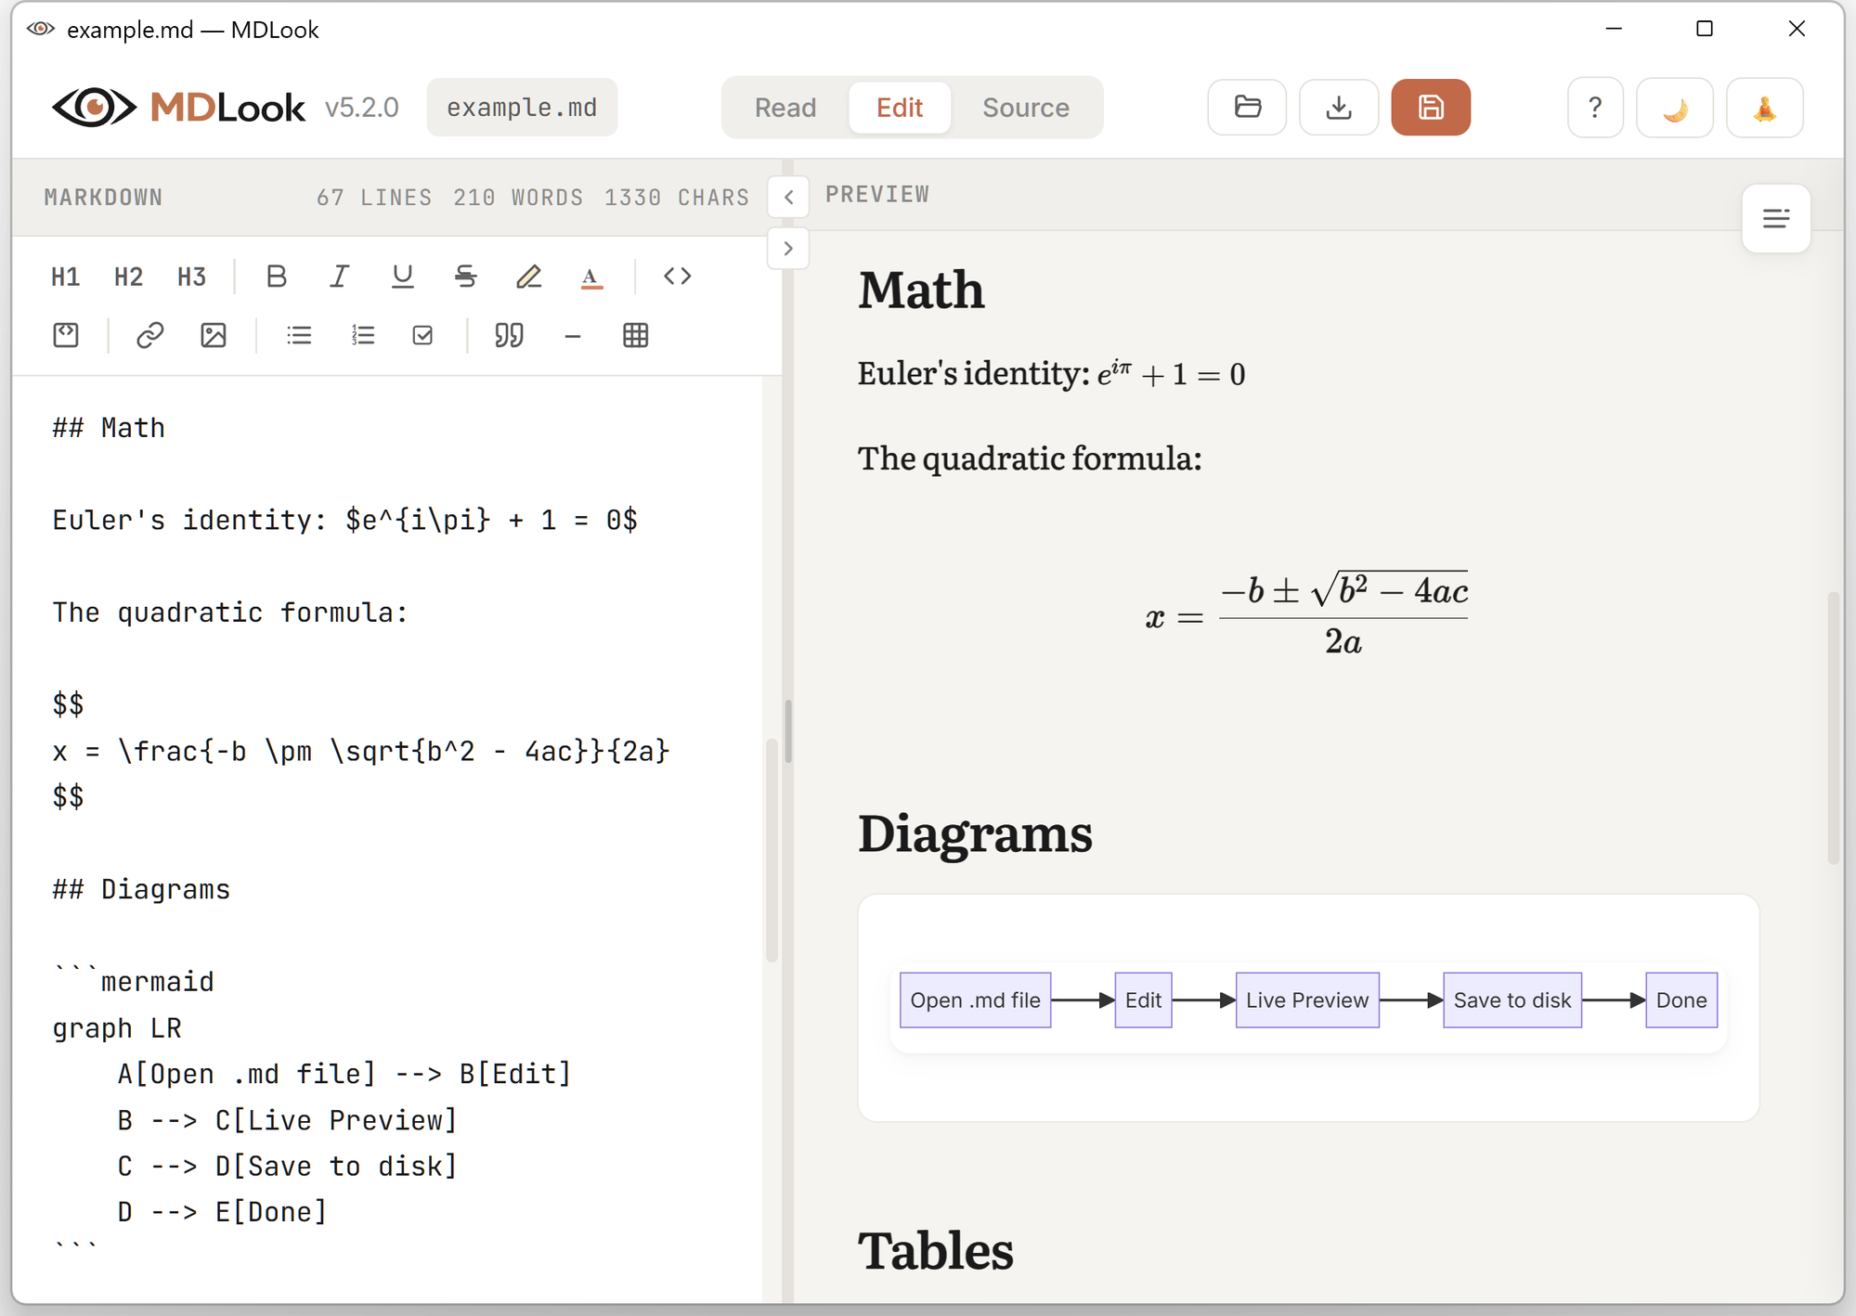Screen dimensions: 1856x1316
Task: Insert a table
Action: (x=635, y=335)
